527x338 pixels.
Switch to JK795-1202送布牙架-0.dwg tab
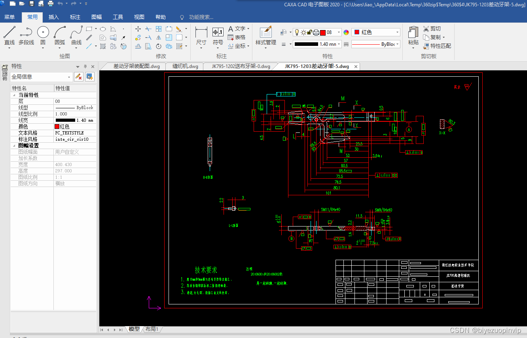coord(241,66)
